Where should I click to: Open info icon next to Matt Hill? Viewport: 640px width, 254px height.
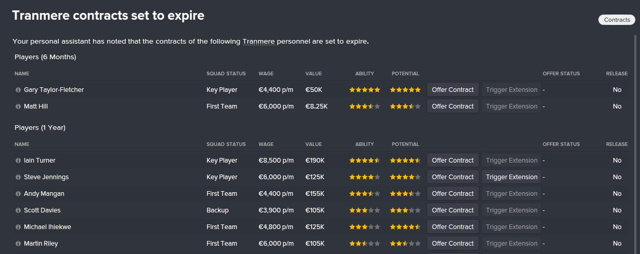(x=18, y=106)
